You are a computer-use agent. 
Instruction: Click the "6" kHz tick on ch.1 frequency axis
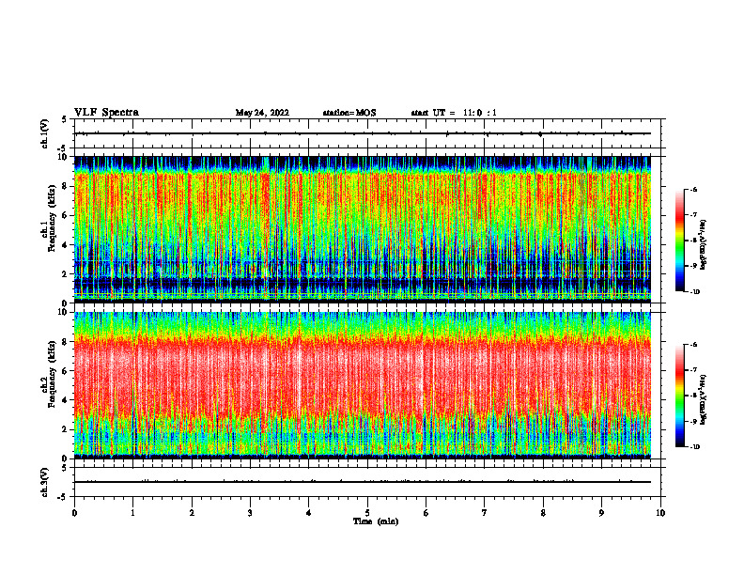pos(66,215)
